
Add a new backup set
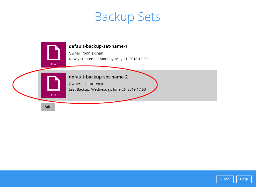[x=48, y=107]
